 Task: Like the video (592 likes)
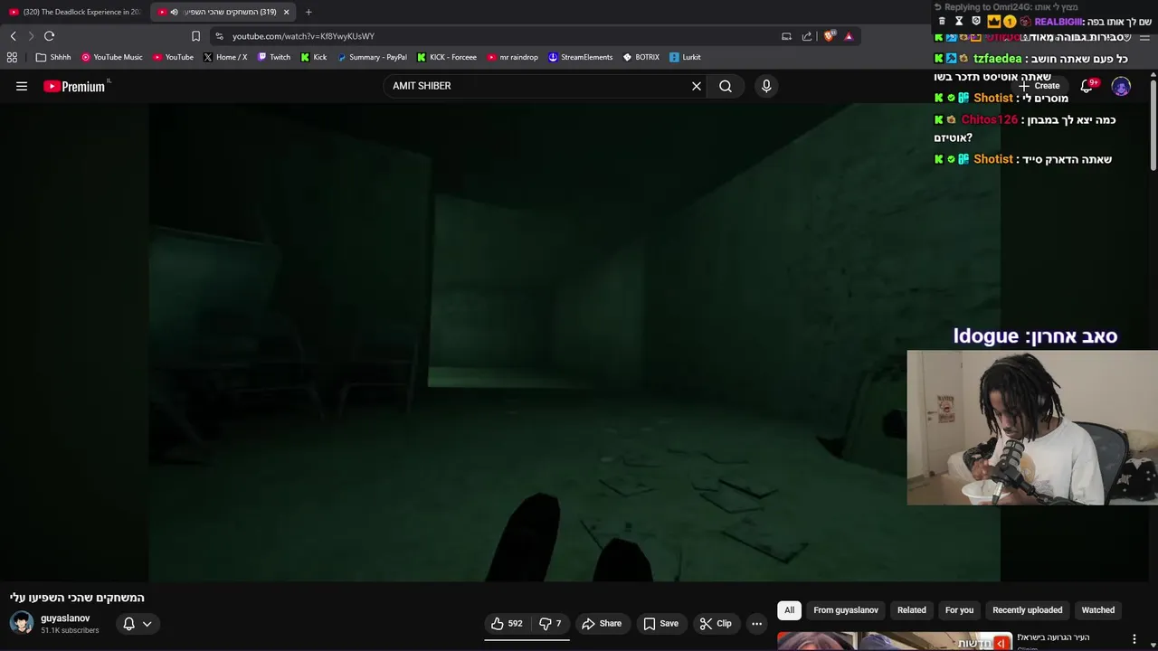(x=507, y=623)
